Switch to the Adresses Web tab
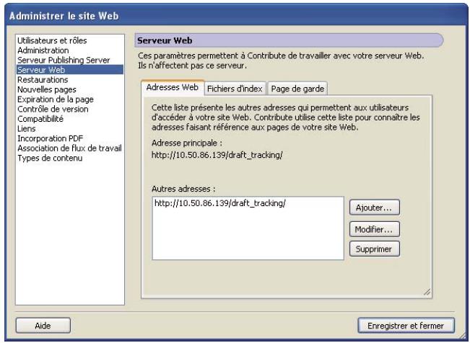This screenshot has height=343, width=470. pyautogui.click(x=173, y=87)
